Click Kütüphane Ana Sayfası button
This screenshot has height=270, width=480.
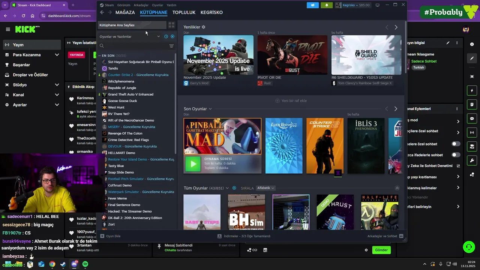(x=132, y=25)
